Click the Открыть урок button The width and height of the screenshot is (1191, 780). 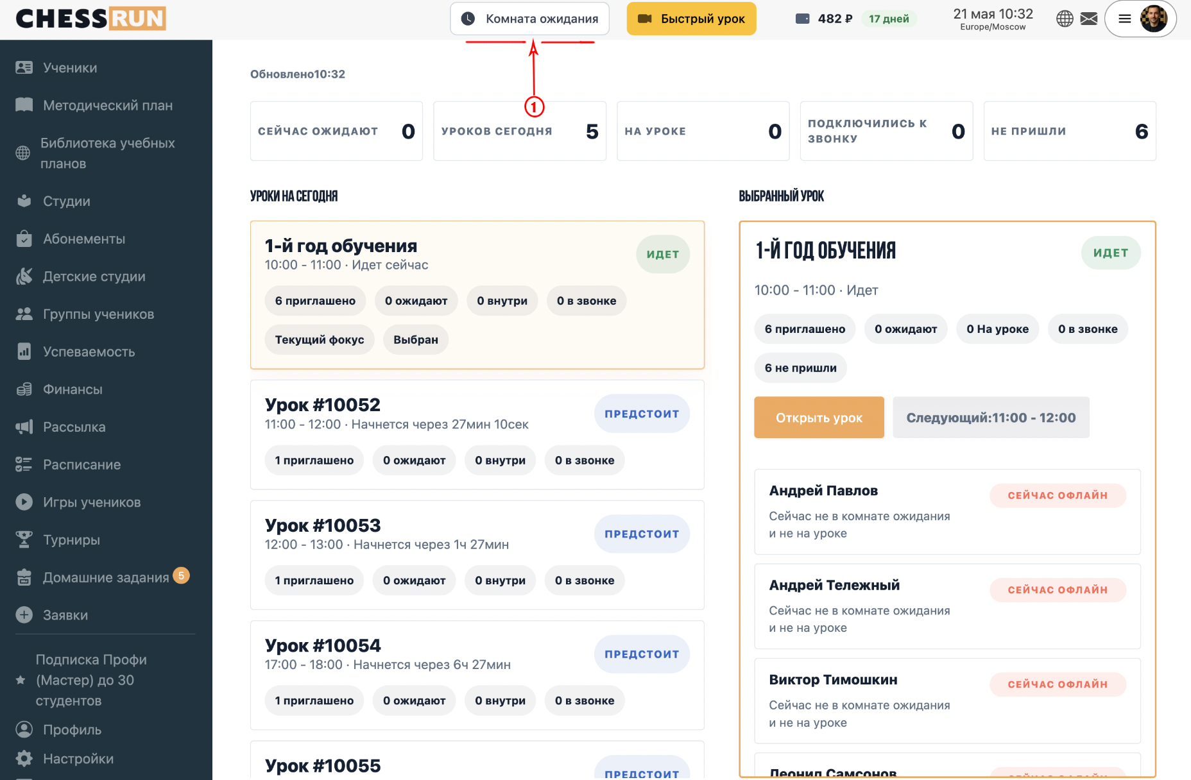point(819,418)
